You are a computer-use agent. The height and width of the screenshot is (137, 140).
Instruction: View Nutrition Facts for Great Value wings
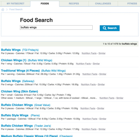click(x=88, y=109)
